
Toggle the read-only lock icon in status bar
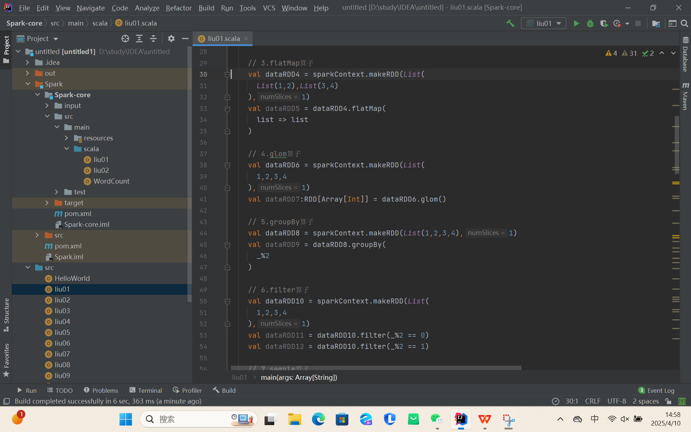(668, 401)
